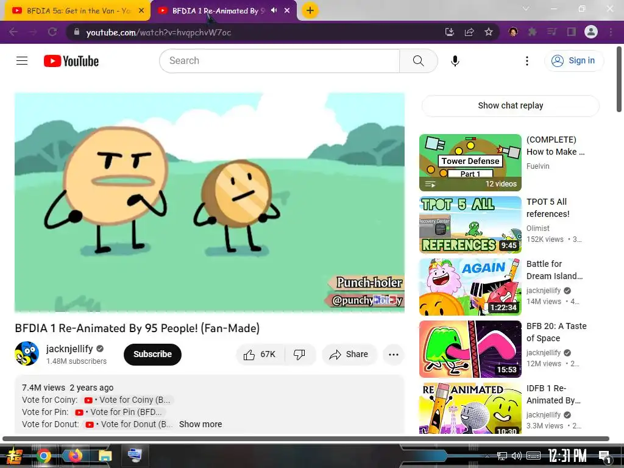Click the Sign in button
The image size is (624, 468).
point(573,60)
